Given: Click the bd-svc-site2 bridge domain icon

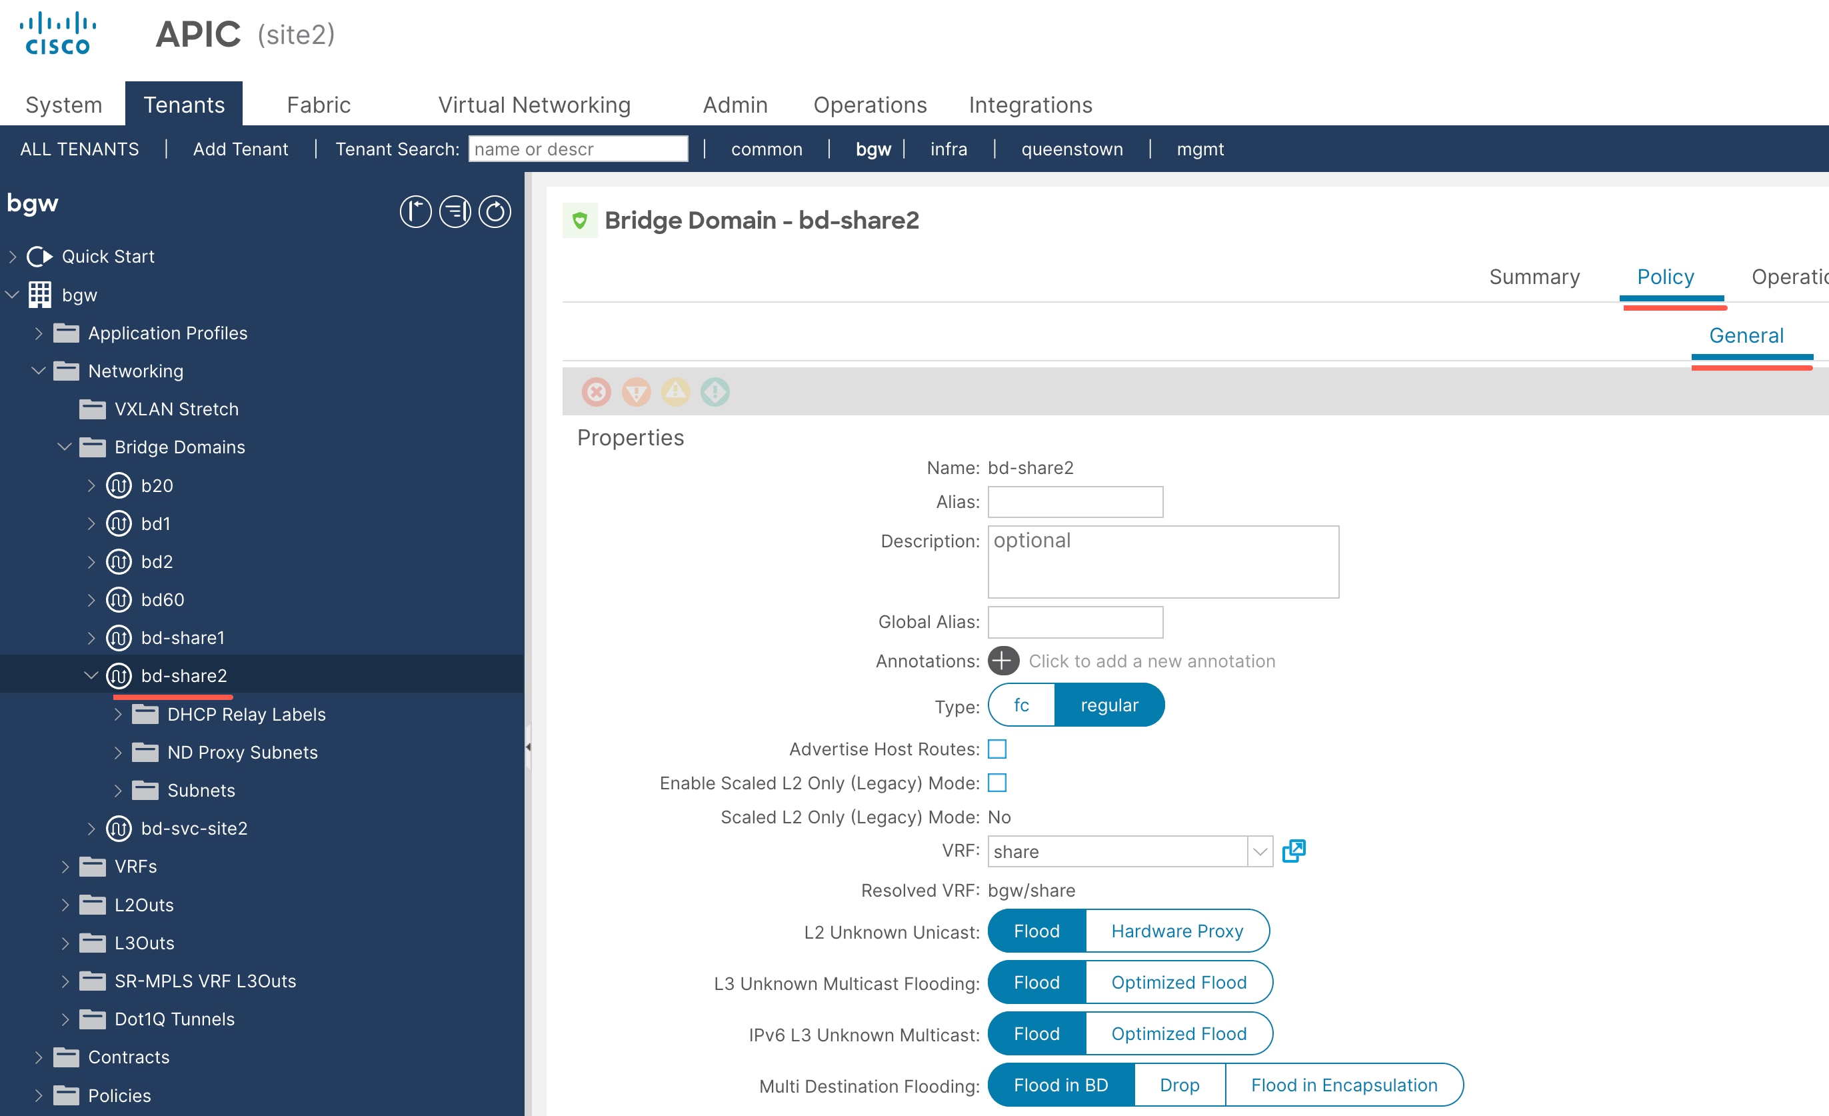Looking at the screenshot, I should coord(119,828).
